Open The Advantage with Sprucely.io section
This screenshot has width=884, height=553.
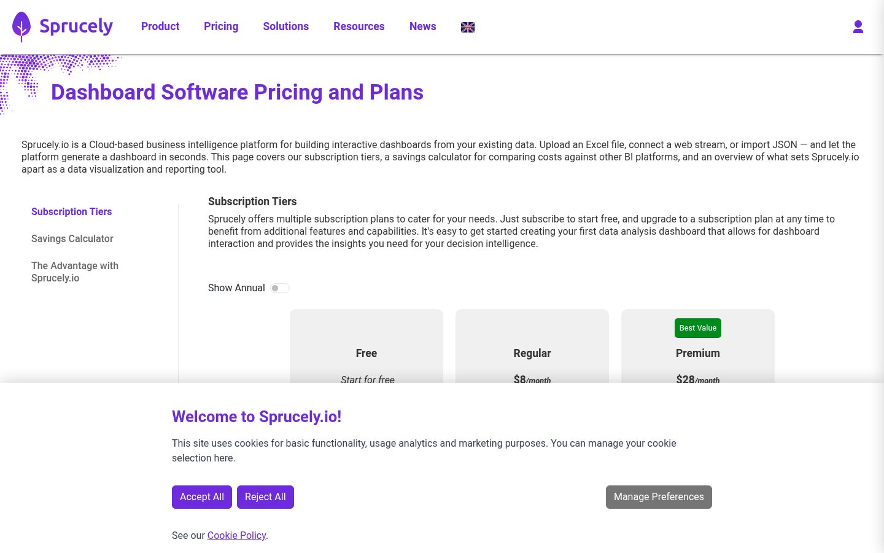pos(75,272)
